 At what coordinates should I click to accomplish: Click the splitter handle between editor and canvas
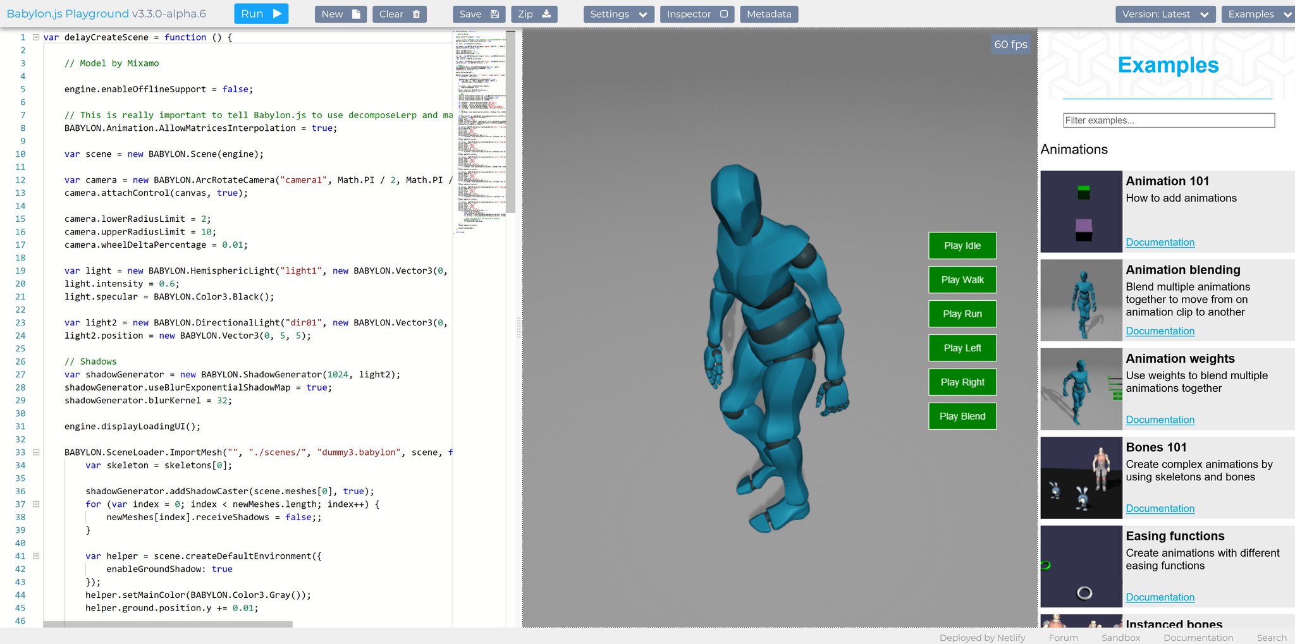[519, 327]
